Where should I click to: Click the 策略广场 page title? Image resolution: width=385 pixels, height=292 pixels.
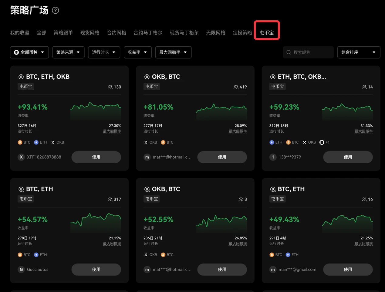click(29, 10)
